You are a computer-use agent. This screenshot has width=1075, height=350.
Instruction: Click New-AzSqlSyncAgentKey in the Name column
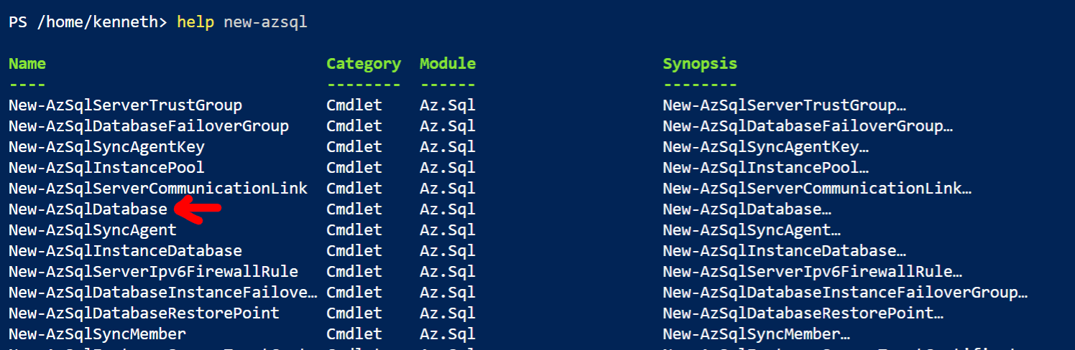106,147
